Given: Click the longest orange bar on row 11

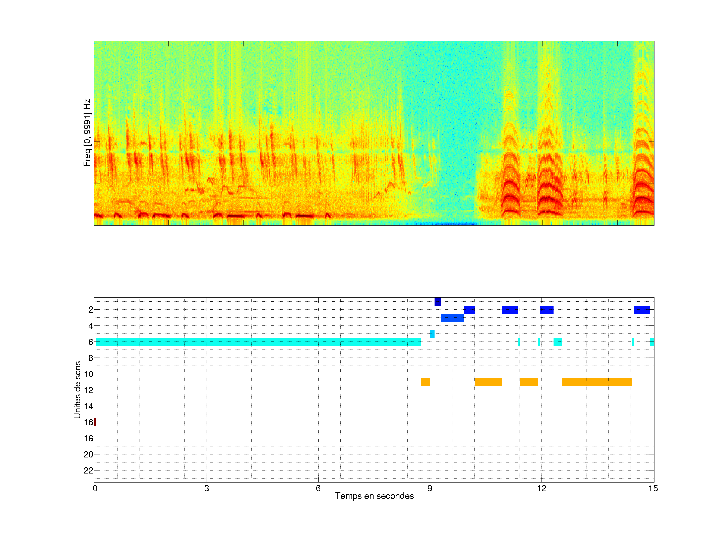Looking at the screenshot, I should click(x=597, y=382).
